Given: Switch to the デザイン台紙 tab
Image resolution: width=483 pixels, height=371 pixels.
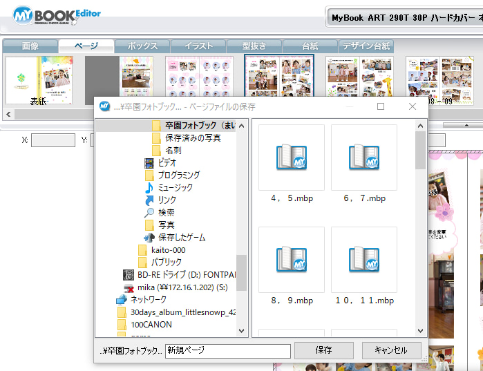Looking at the screenshot, I should (366, 46).
